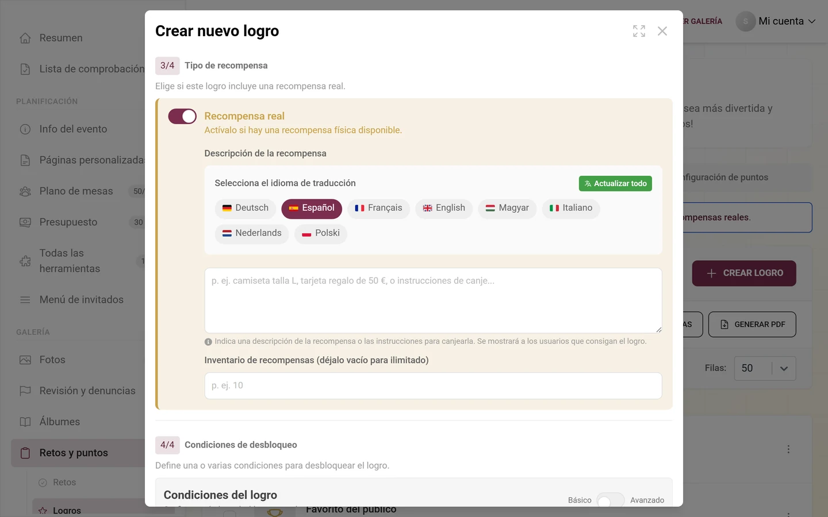
Task: Expand the dialog with the fullscreen icon
Action: point(639,31)
